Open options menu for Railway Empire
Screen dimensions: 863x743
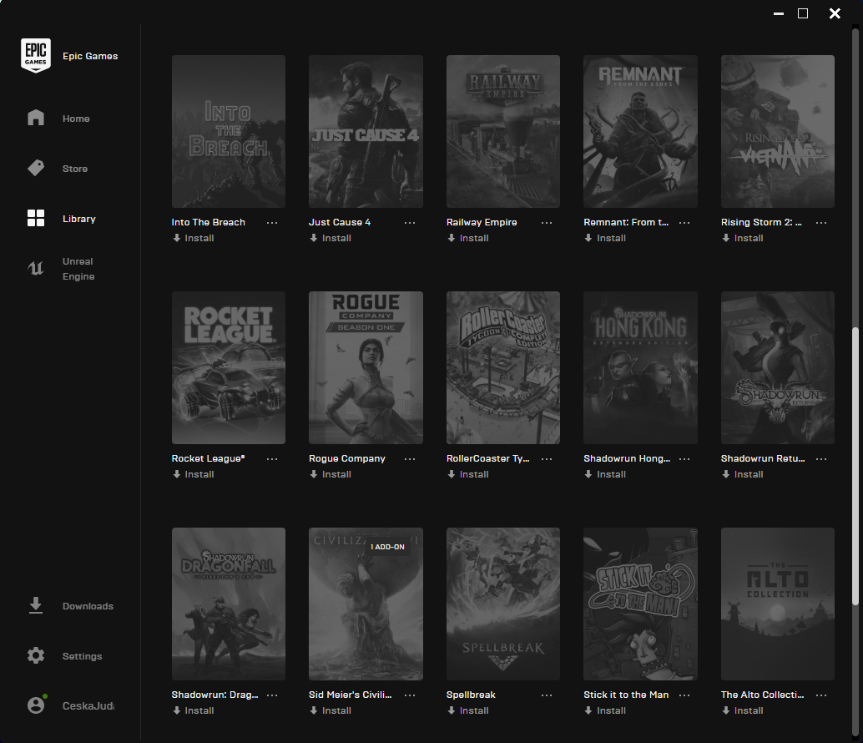point(547,222)
